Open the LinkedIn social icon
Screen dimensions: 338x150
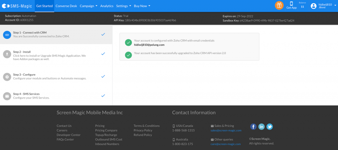coord(261,127)
